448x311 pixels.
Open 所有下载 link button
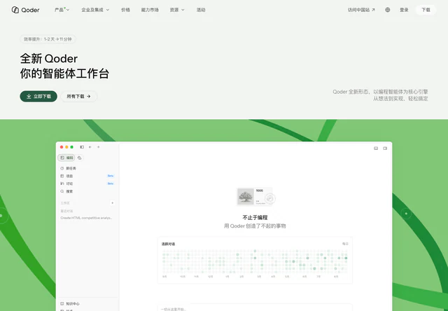coord(79,97)
